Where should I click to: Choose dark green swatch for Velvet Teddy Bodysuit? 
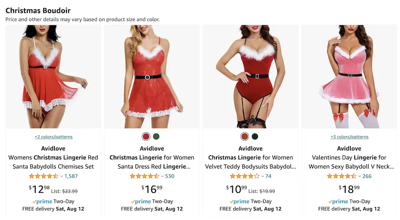click(255, 137)
